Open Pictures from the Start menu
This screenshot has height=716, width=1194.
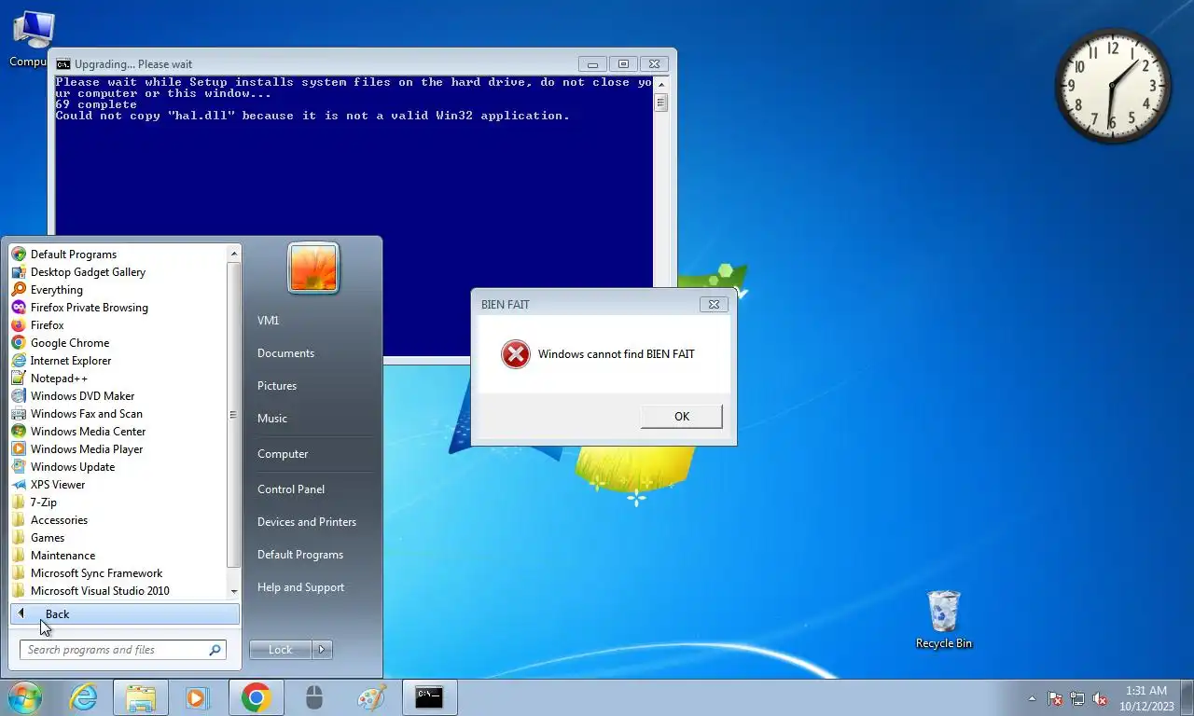277,386
